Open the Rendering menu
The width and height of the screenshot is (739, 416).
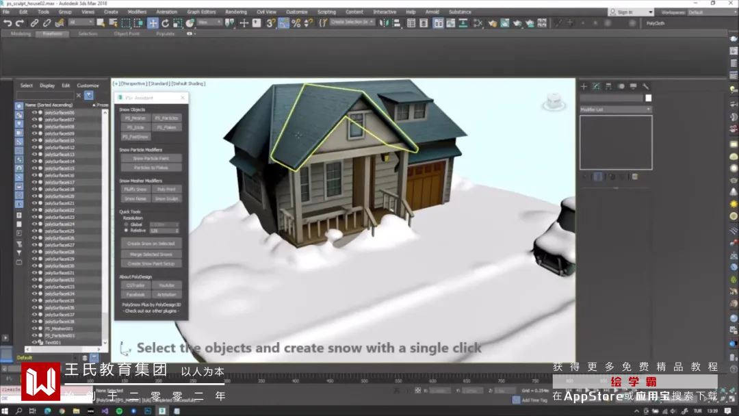point(236,12)
